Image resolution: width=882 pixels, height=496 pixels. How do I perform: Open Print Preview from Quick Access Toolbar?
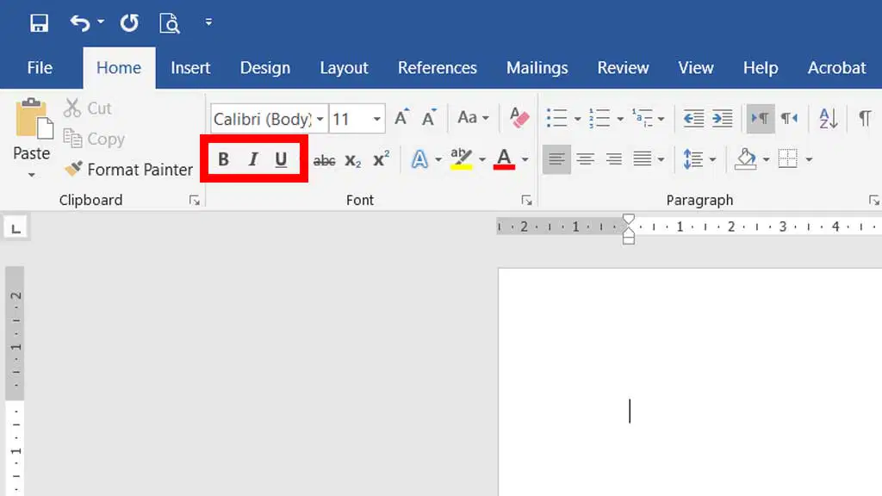[170, 23]
